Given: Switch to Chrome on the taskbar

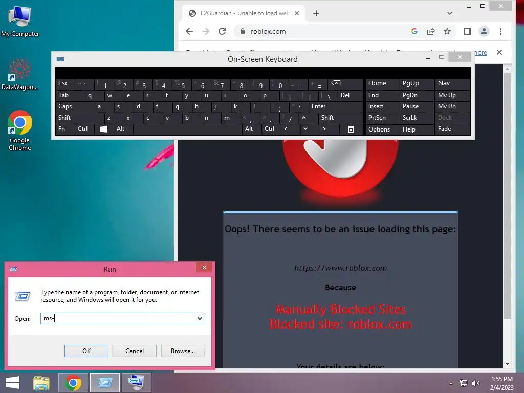Looking at the screenshot, I should (73, 383).
